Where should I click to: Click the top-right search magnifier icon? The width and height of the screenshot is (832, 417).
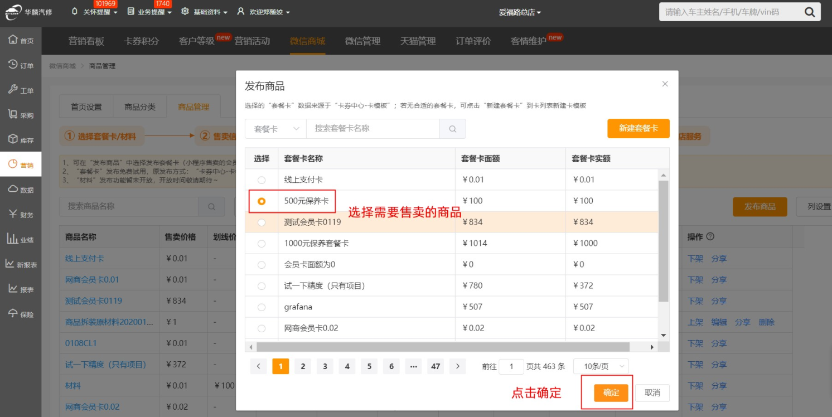810,12
